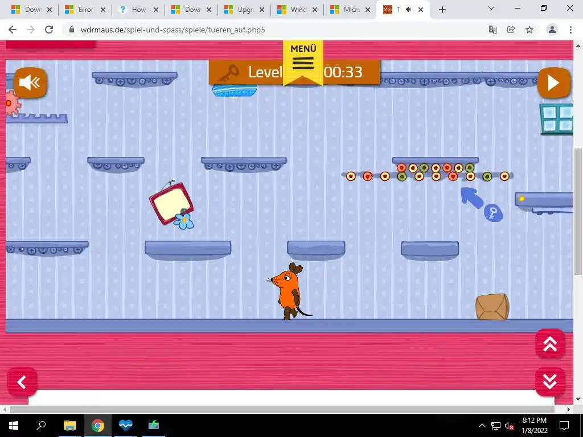583x437 pixels.
Task: Click the orange play arrow button
Action: 553,83
